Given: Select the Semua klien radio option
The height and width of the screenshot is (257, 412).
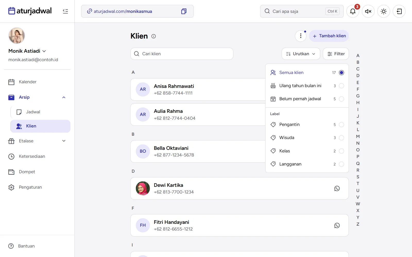Looking at the screenshot, I should coord(341,73).
